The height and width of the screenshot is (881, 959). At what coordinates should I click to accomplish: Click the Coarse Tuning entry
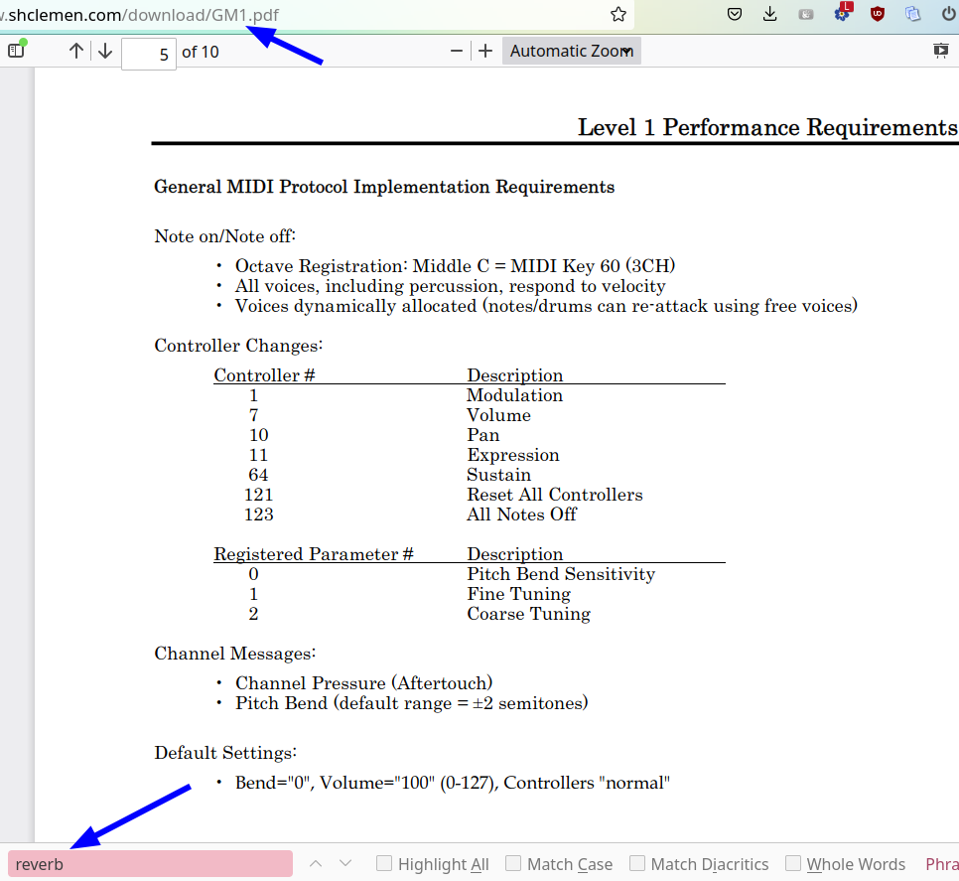click(528, 614)
